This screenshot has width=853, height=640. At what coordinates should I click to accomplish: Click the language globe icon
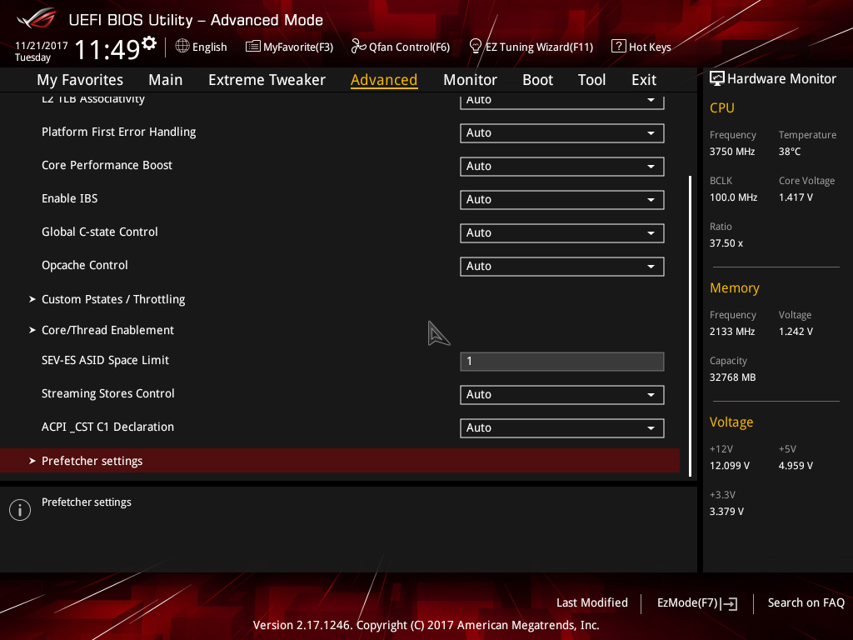(x=182, y=47)
